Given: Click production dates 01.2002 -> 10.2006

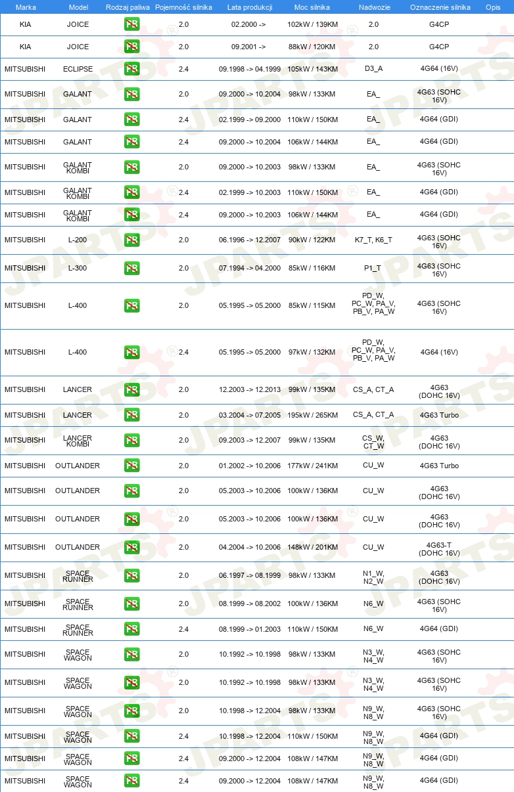Looking at the screenshot, I should pos(250,466).
